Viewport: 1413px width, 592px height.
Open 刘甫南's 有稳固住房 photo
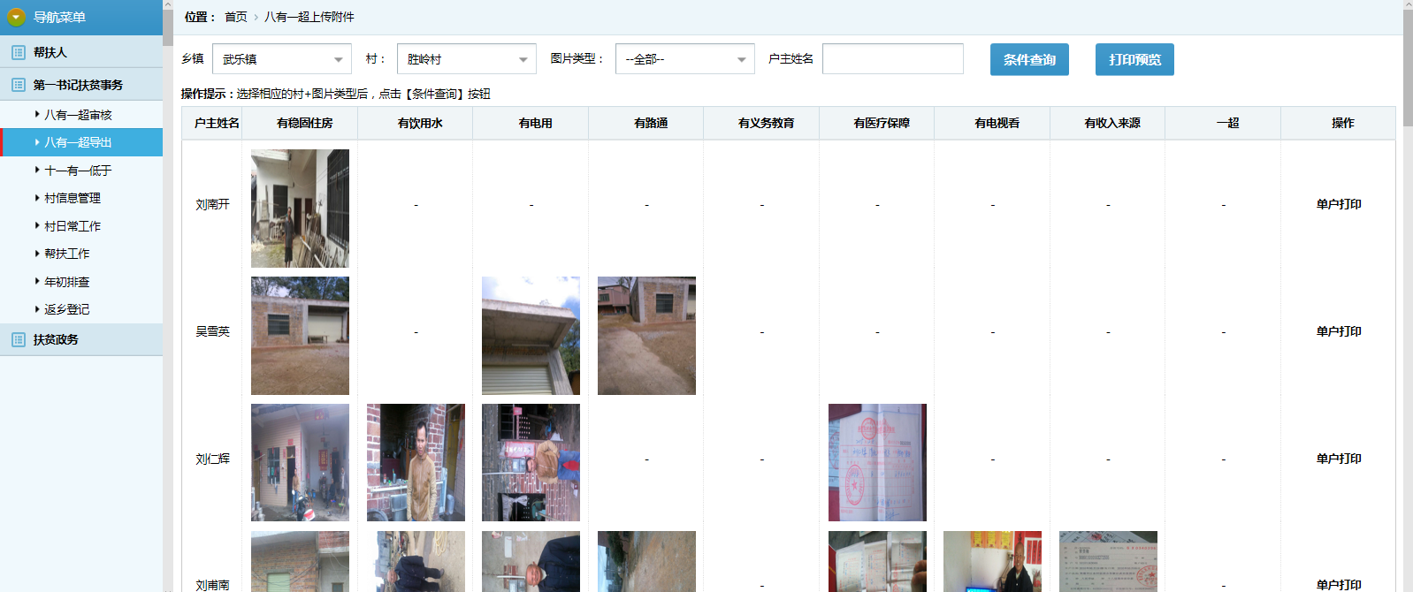tap(300, 561)
